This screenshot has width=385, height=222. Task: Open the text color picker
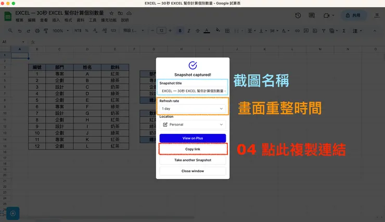(x=207, y=31)
